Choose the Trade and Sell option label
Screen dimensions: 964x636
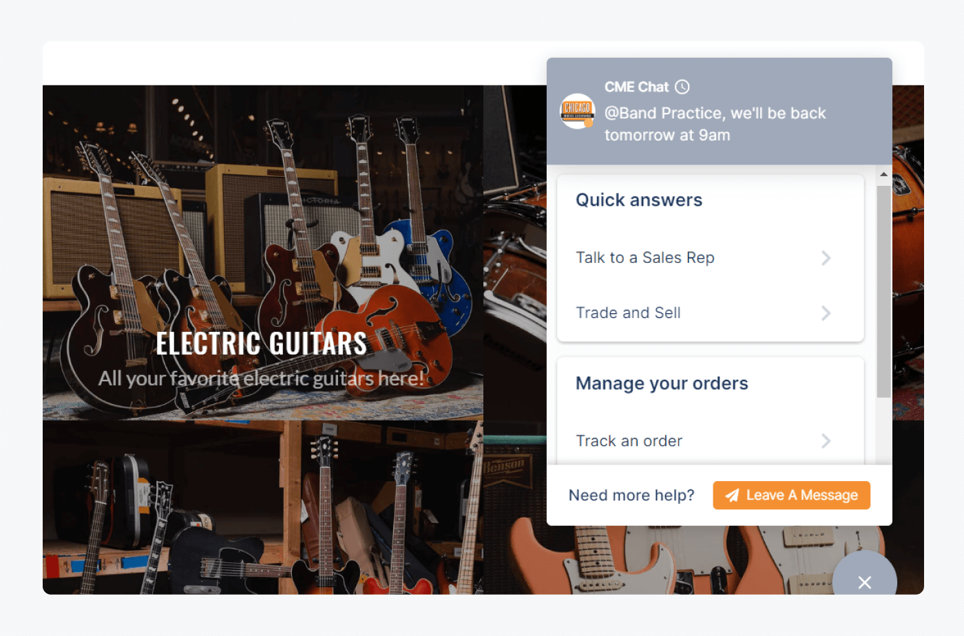click(x=628, y=313)
